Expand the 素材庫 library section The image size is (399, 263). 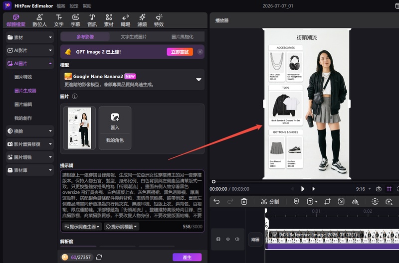(30, 170)
